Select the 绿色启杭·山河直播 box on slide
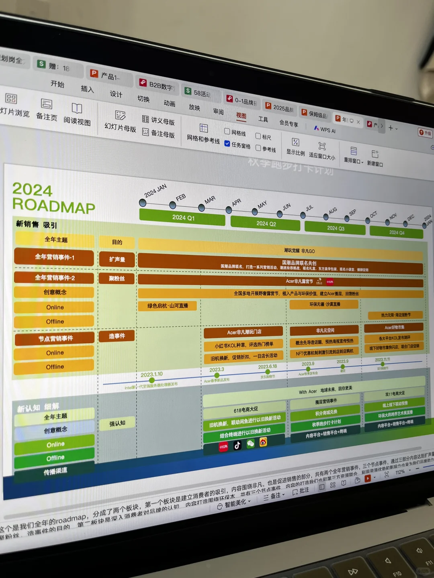Viewport: 434px width, 578px height. [168, 306]
